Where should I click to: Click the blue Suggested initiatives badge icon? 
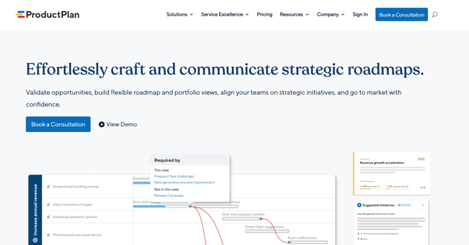359,205
